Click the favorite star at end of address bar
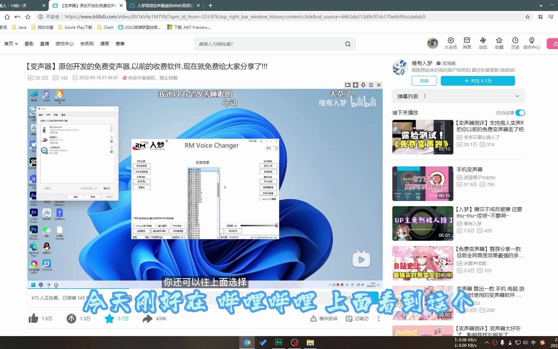 528,17
